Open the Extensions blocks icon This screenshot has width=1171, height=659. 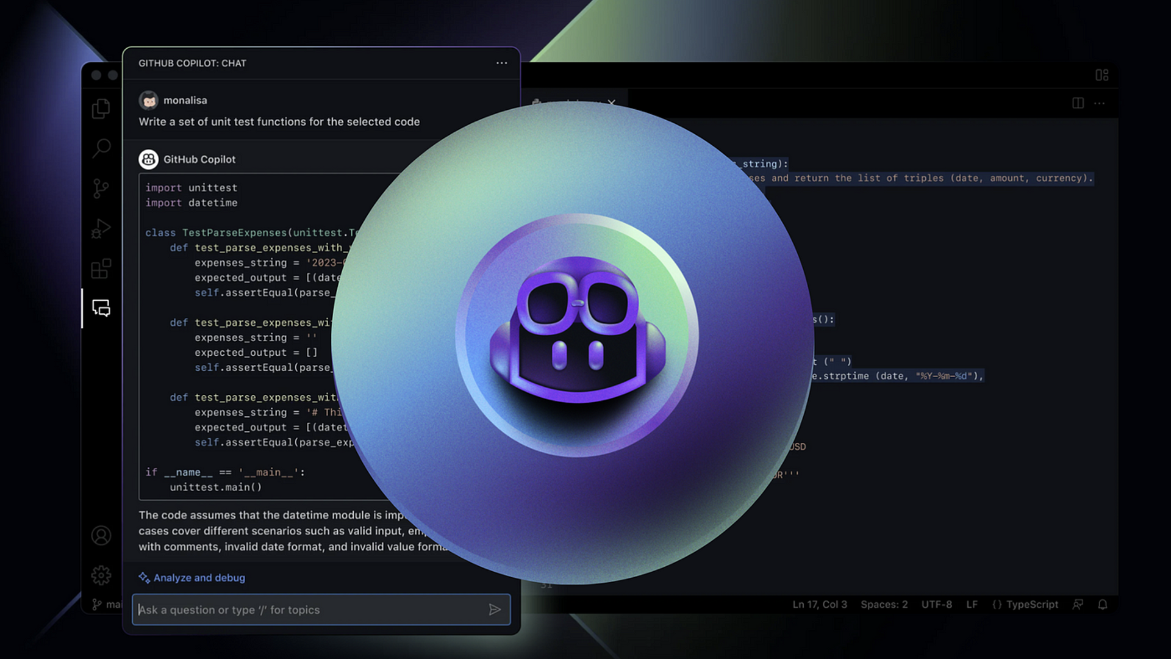point(101,268)
